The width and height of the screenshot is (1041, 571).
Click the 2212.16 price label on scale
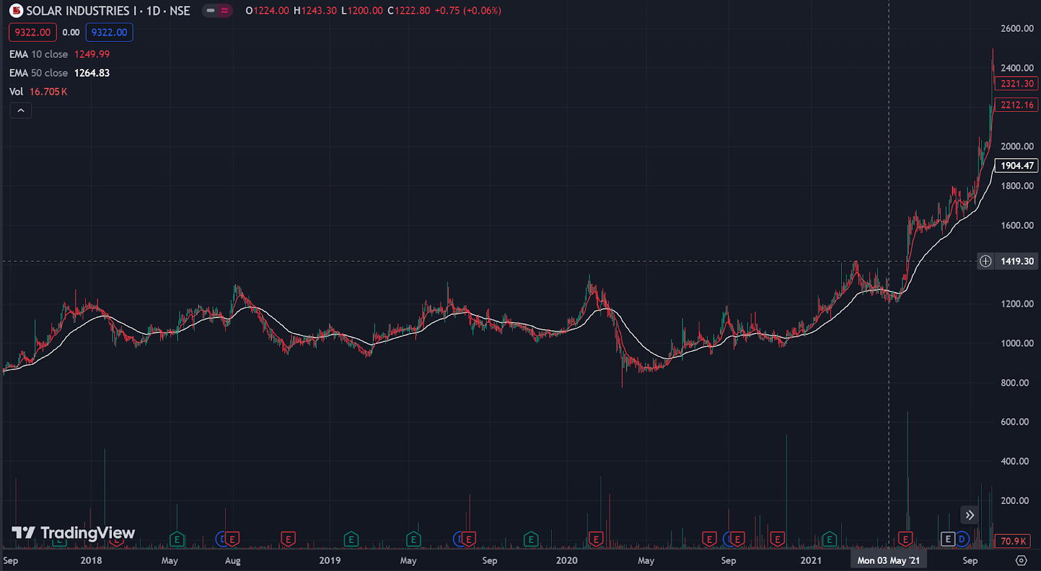pos(1017,105)
